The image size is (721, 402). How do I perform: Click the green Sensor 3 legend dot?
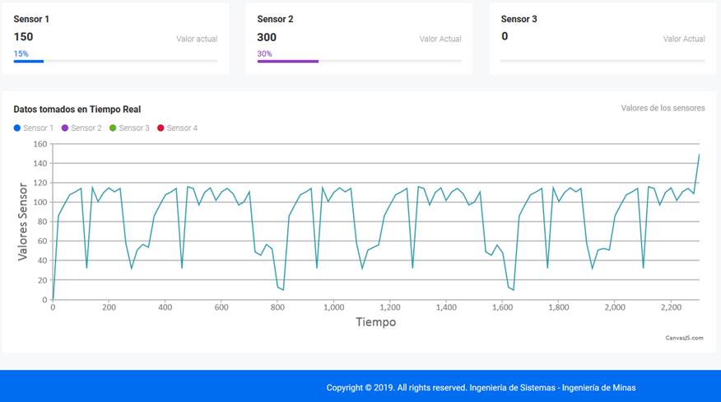point(113,129)
